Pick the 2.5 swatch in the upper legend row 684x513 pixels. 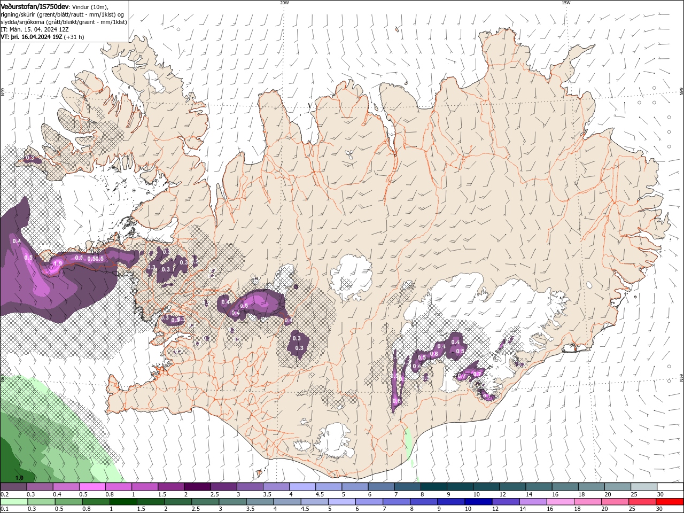pos(223,487)
